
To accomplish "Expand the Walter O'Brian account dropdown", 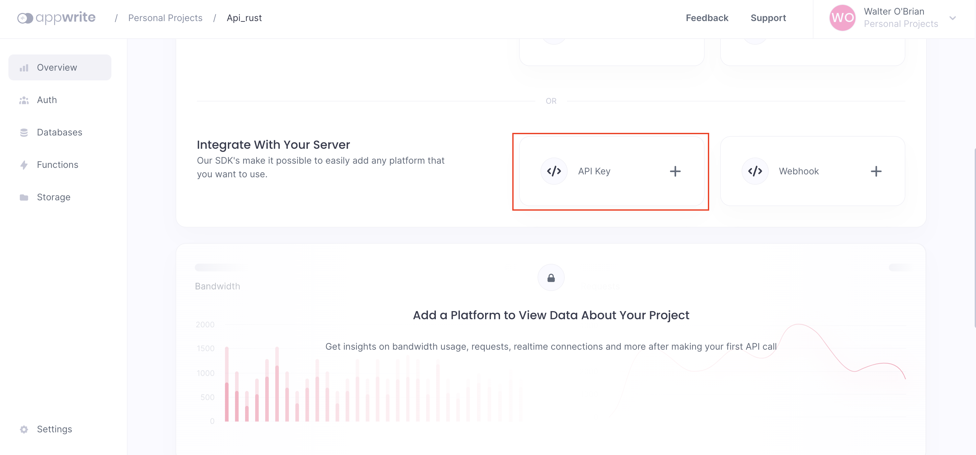I will 952,18.
